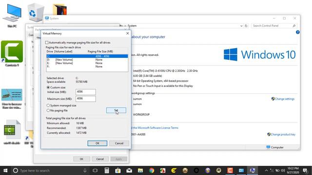
Task: Click the Computer status bar entry
Action: click(x=275, y=147)
